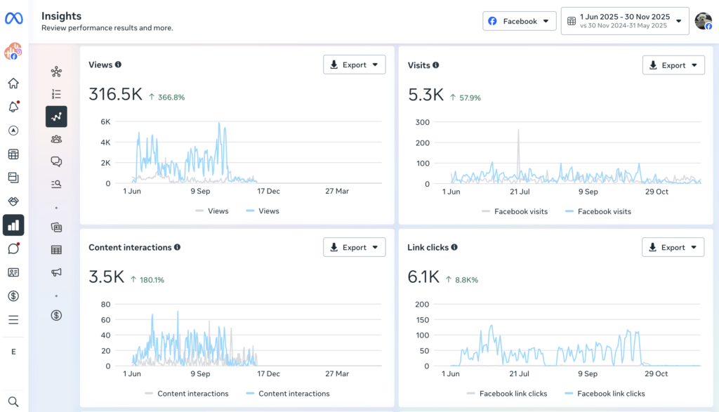Click Export on the Content interactions card
Viewport: 719px width, 412px height.
click(354, 247)
